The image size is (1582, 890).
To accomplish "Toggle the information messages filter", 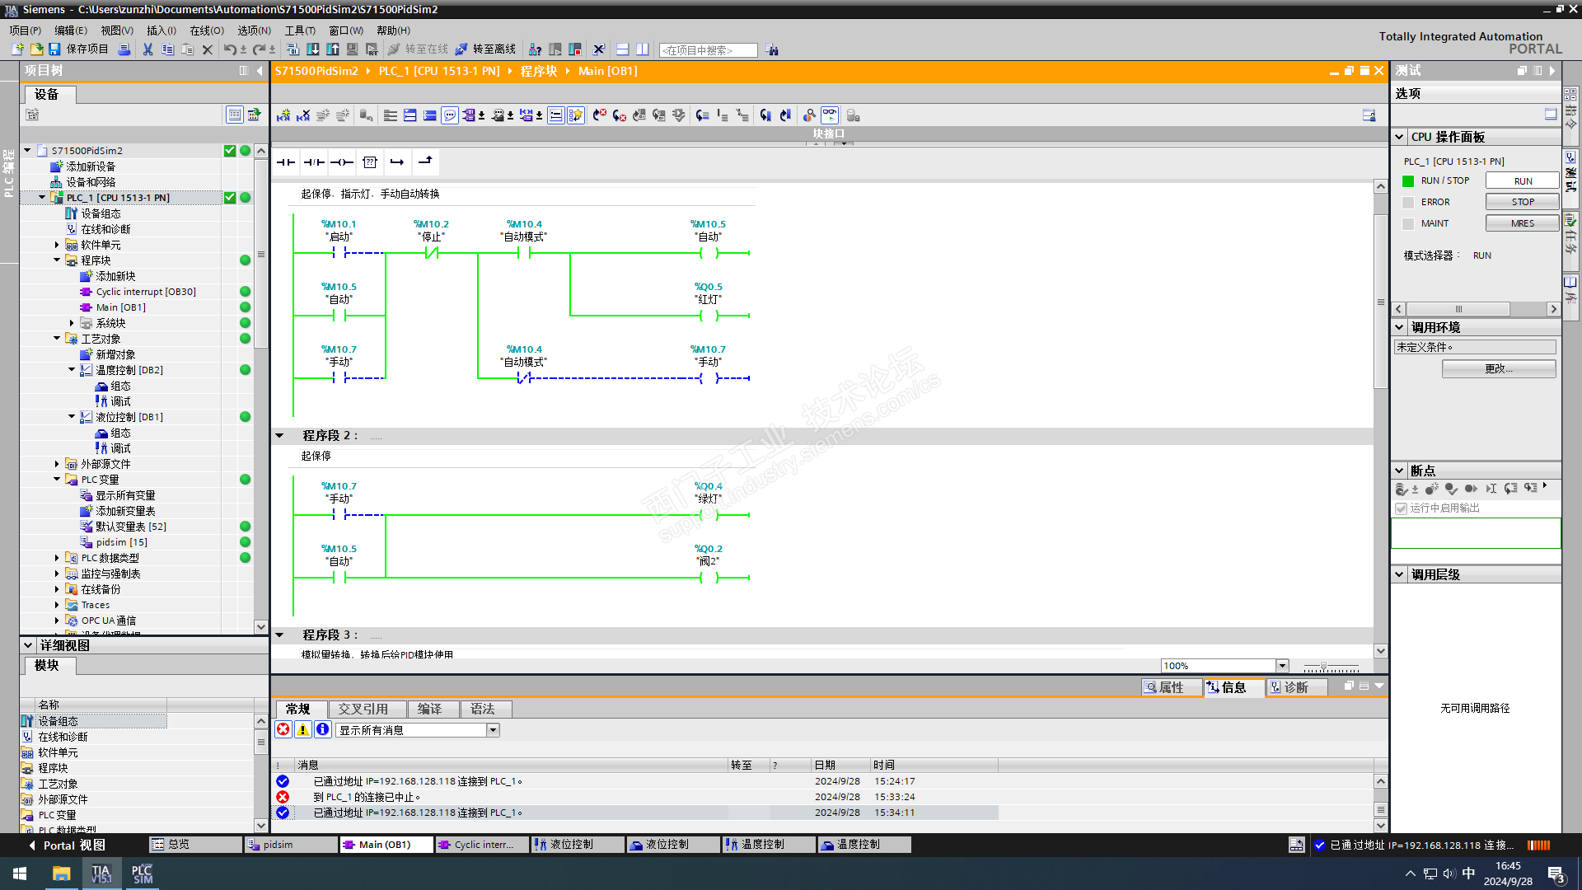I will click(323, 729).
